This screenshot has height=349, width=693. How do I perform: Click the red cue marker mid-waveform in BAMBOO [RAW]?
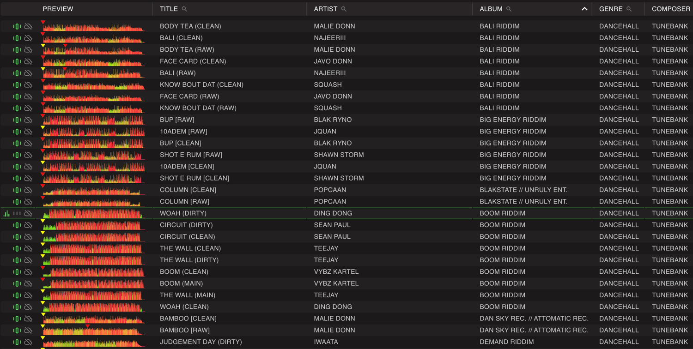87,326
